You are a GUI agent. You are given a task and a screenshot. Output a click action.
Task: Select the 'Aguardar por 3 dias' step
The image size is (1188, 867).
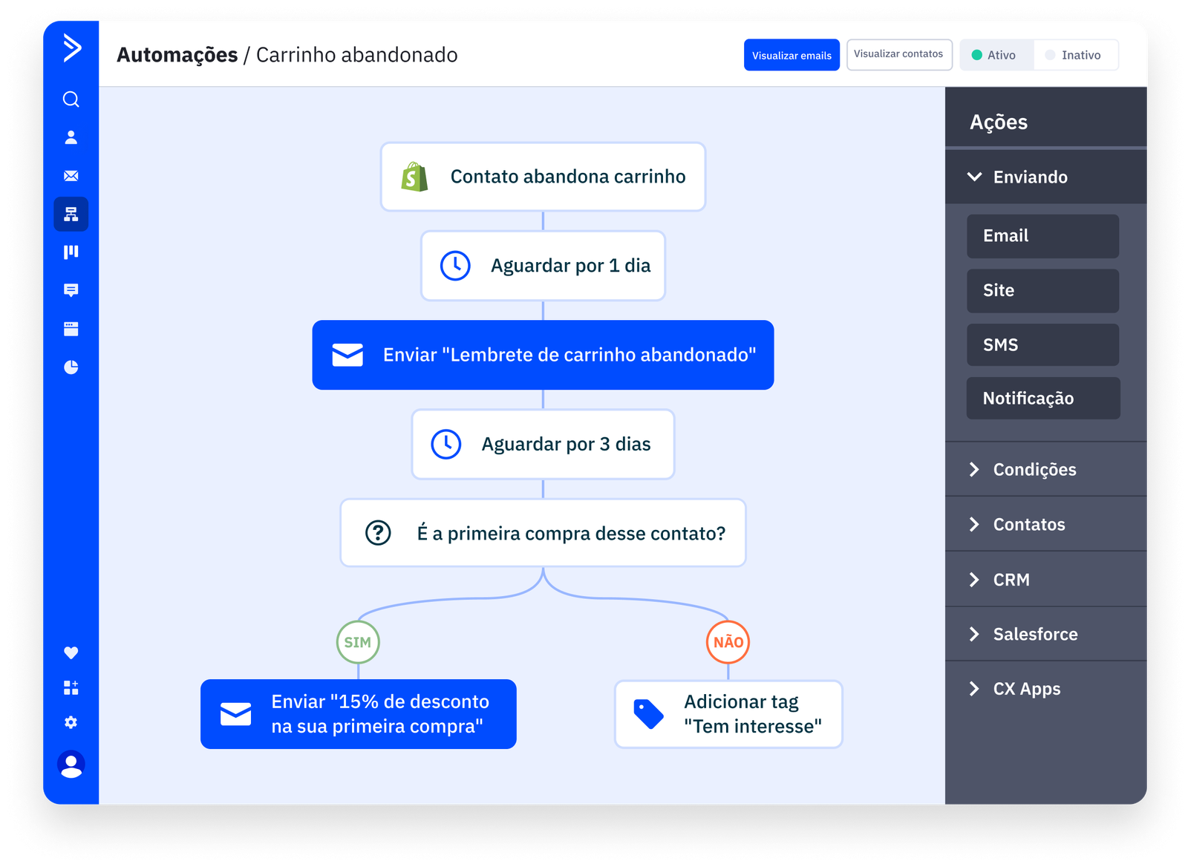coord(543,444)
